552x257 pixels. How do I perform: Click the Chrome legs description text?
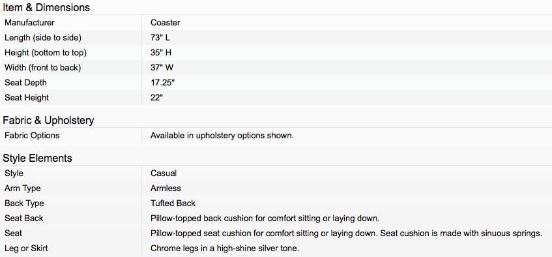[x=225, y=249]
